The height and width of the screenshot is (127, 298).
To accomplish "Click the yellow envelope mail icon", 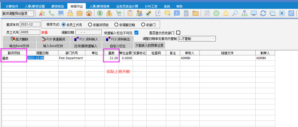I will coord(167,13).
